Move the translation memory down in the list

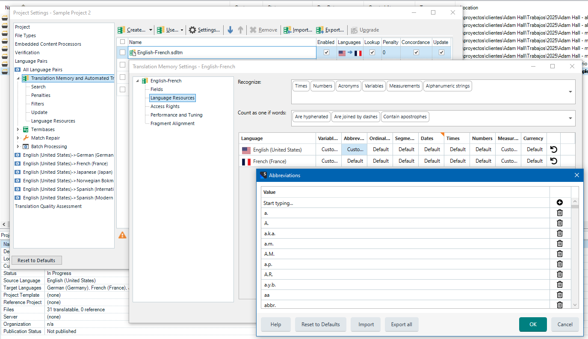point(230,30)
